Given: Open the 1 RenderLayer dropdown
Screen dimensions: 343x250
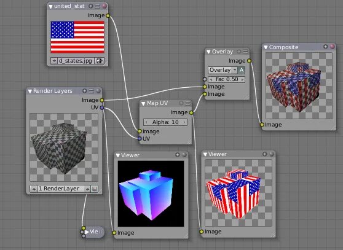Looking at the screenshot, I should click(x=64, y=189).
